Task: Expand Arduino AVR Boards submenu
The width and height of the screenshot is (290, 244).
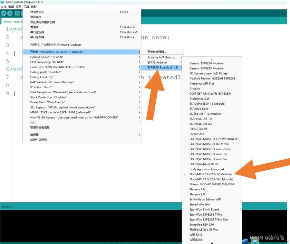Action: 162,57
